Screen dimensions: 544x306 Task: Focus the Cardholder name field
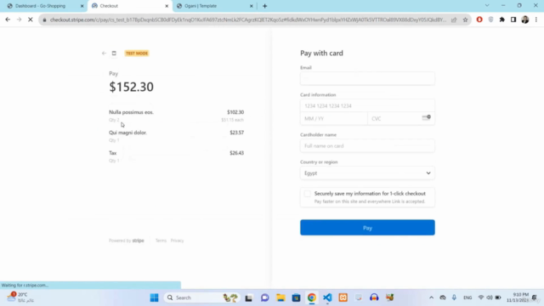[367, 146]
